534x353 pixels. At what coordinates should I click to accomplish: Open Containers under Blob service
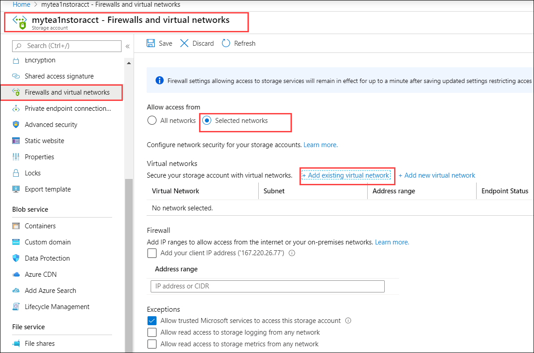40,226
